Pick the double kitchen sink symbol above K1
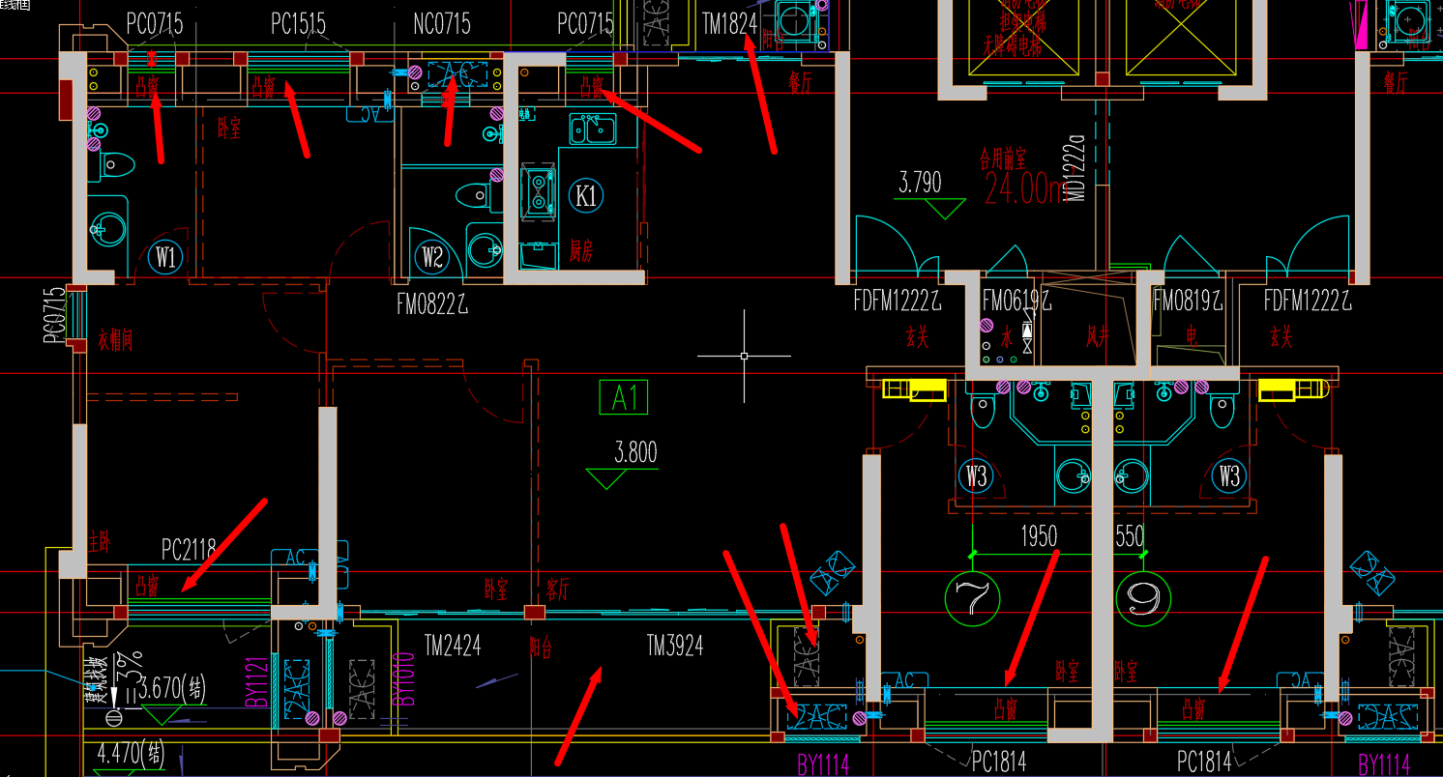 click(593, 129)
